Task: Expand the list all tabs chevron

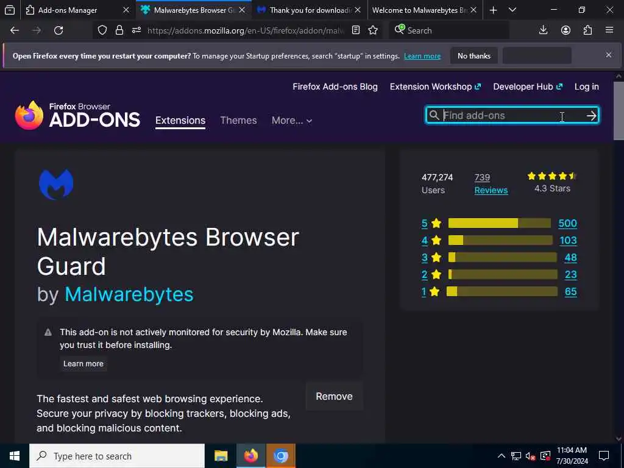Action: pos(512,10)
